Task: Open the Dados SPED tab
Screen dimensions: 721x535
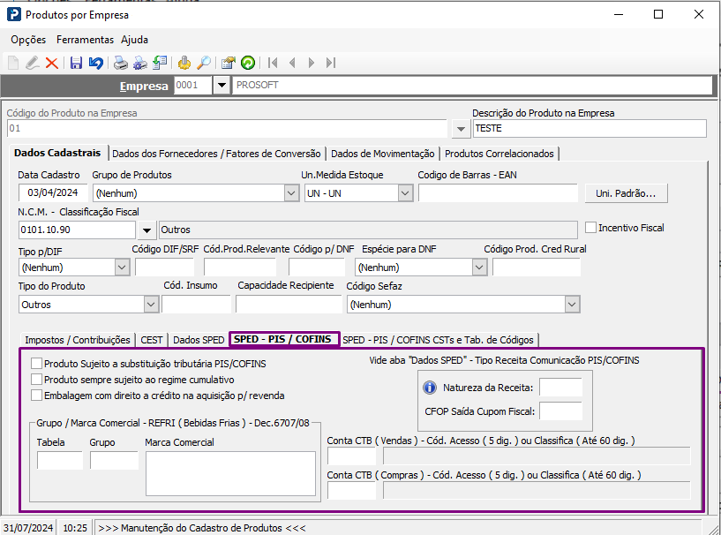Action: 199,340
